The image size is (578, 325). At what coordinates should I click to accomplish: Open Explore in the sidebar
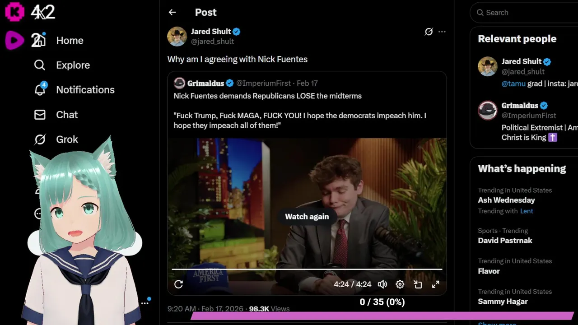73,65
